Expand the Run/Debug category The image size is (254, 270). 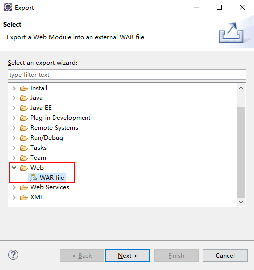(x=14, y=138)
